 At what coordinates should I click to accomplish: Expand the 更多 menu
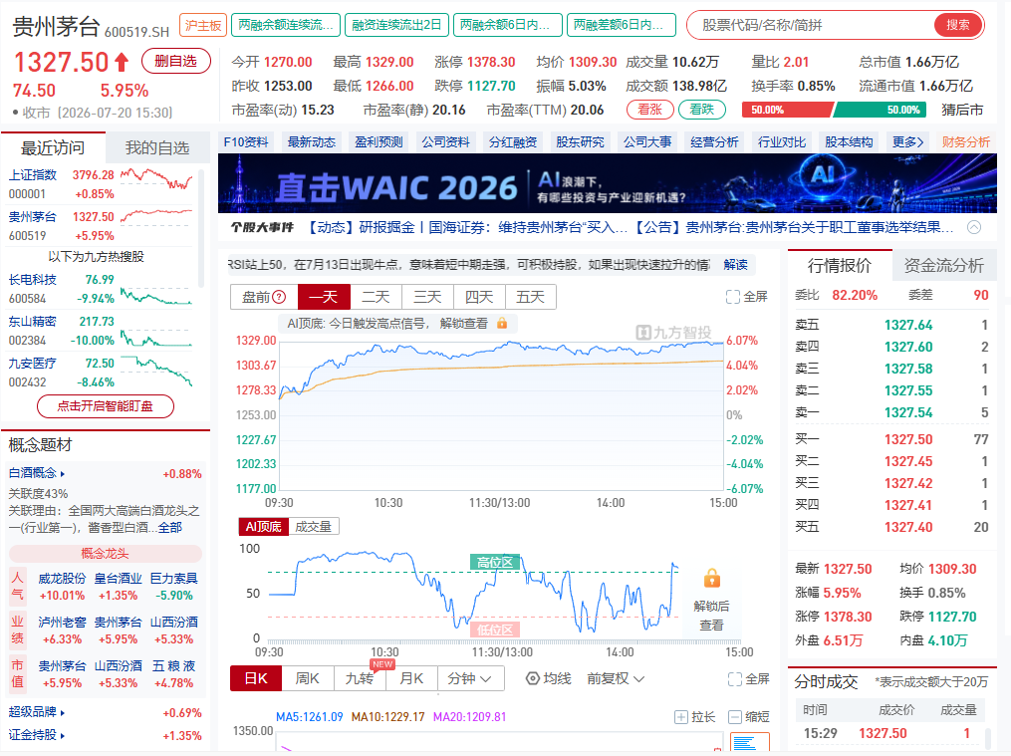point(907,141)
